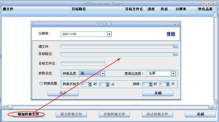Screen dimensions: 219x122
Task: Select the 进度 column header
Action: [x=153, y=9]
